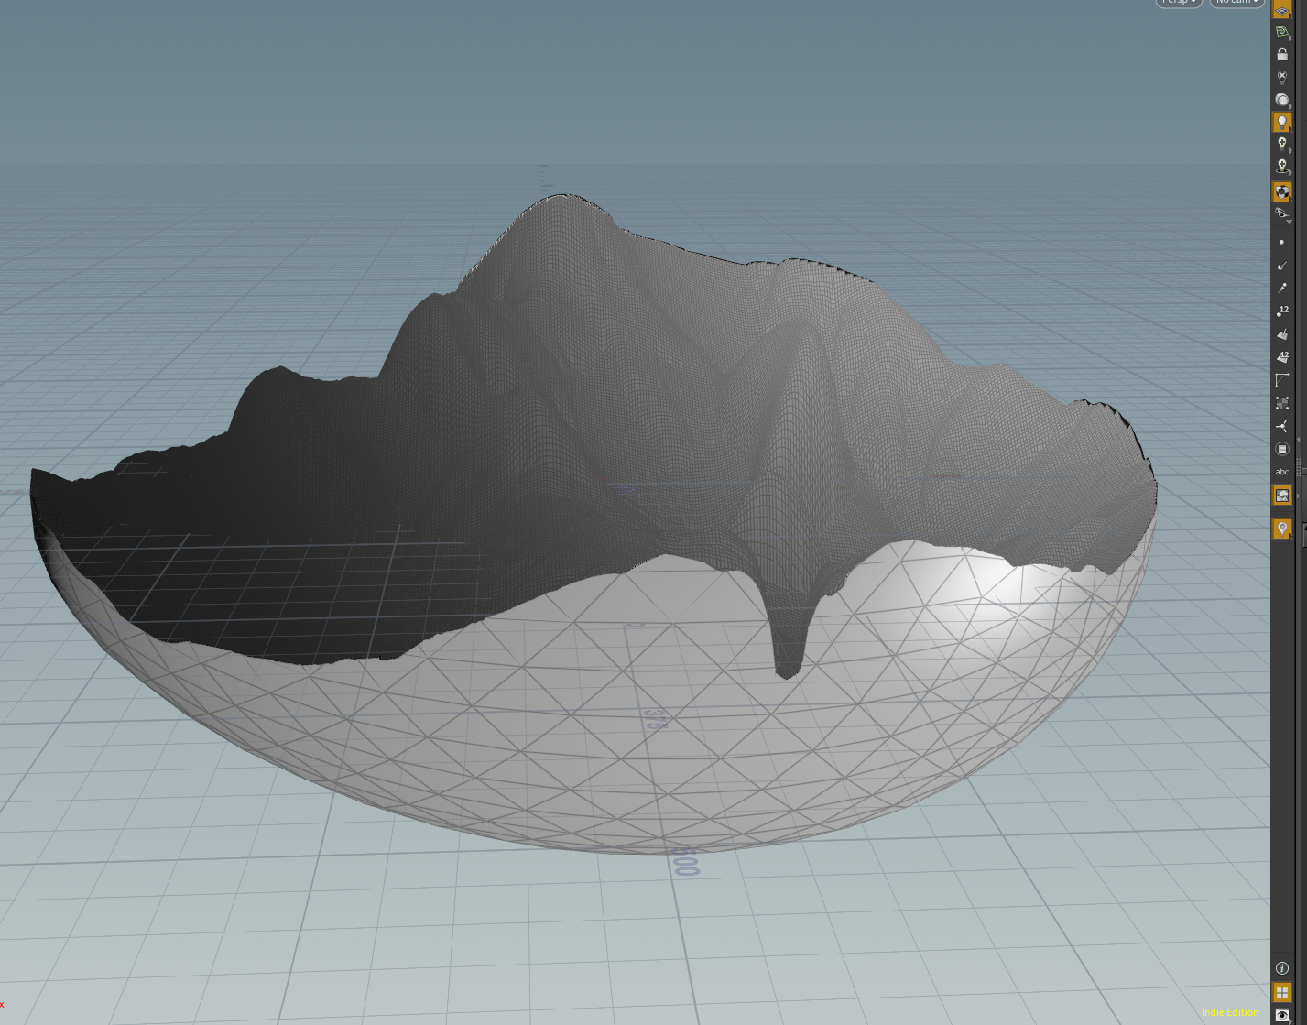Click the Indie Edition label
Screen dimensions: 1307x1025
point(1230,1012)
